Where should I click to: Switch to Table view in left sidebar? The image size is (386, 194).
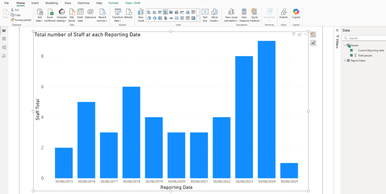(x=4, y=39)
